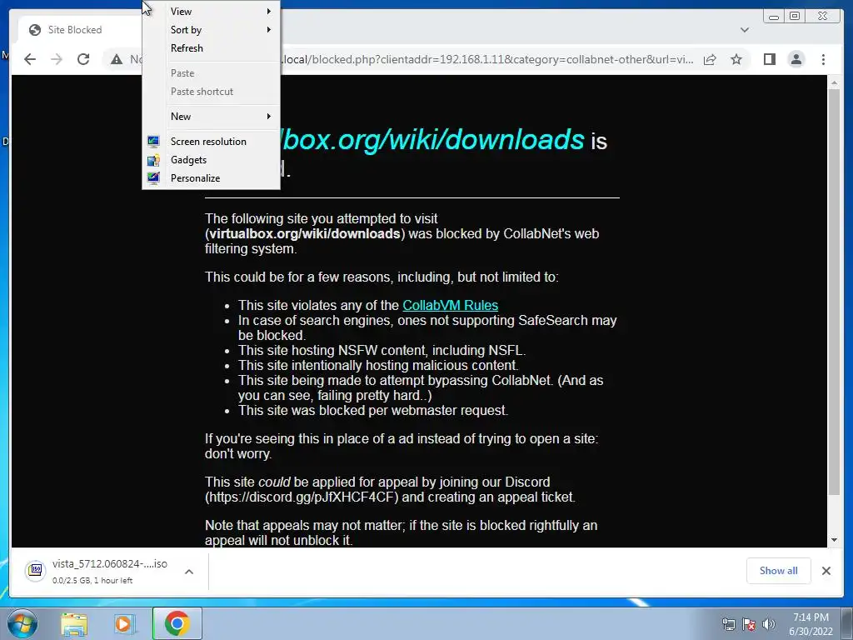Click the ISO file icon in downloads bar
This screenshot has width=853, height=640.
point(35,570)
